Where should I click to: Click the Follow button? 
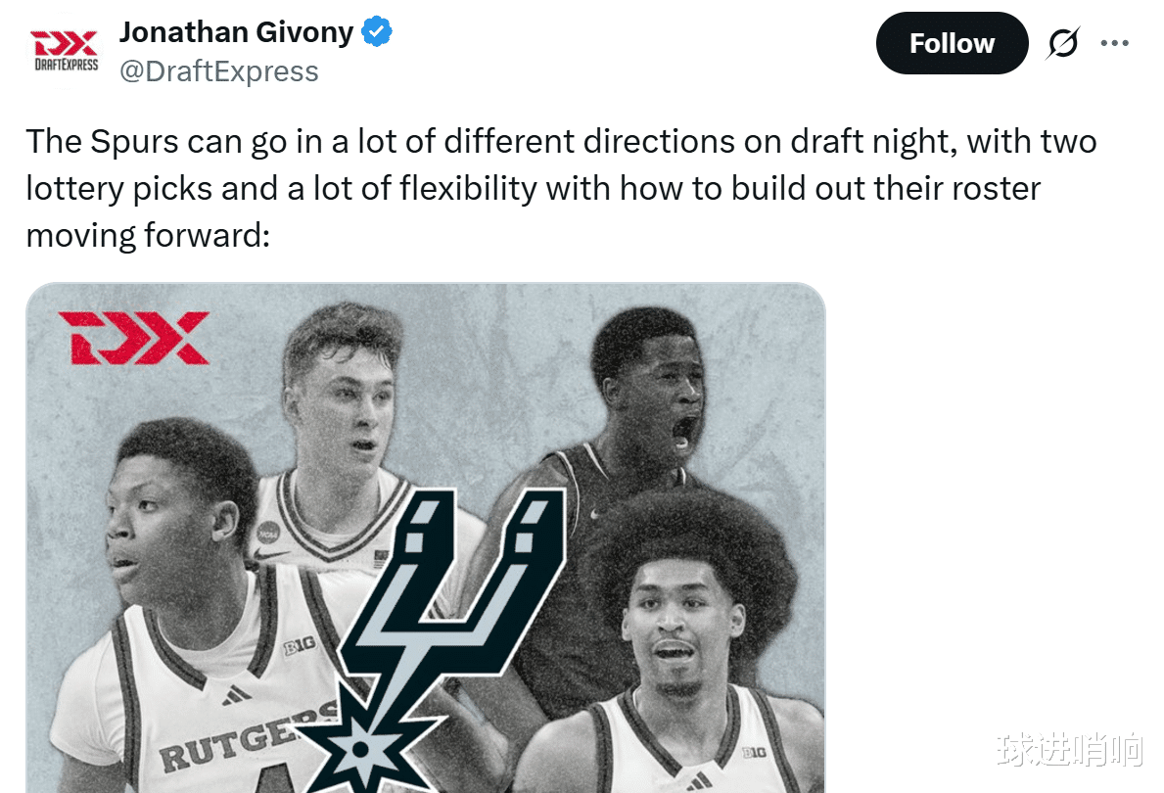952,43
